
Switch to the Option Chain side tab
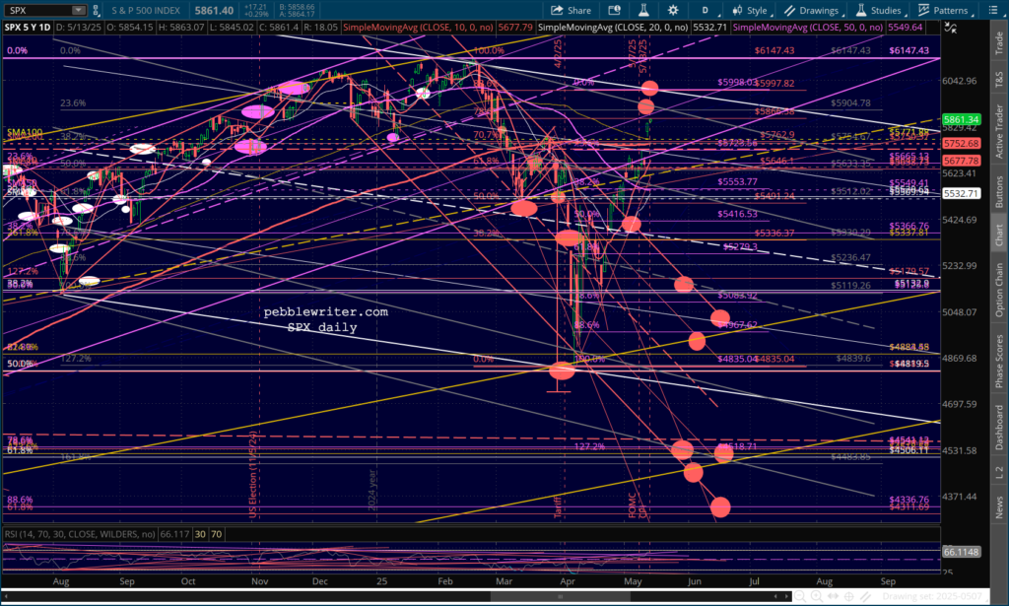998,290
